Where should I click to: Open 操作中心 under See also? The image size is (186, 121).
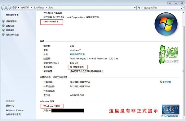pyautogui.click(x=10, y=106)
